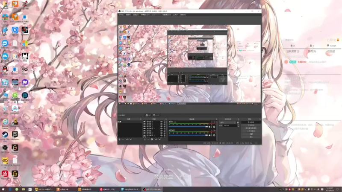The image size is (342, 192).
Task: Open the Edit menu in OBS
Action: point(128,15)
